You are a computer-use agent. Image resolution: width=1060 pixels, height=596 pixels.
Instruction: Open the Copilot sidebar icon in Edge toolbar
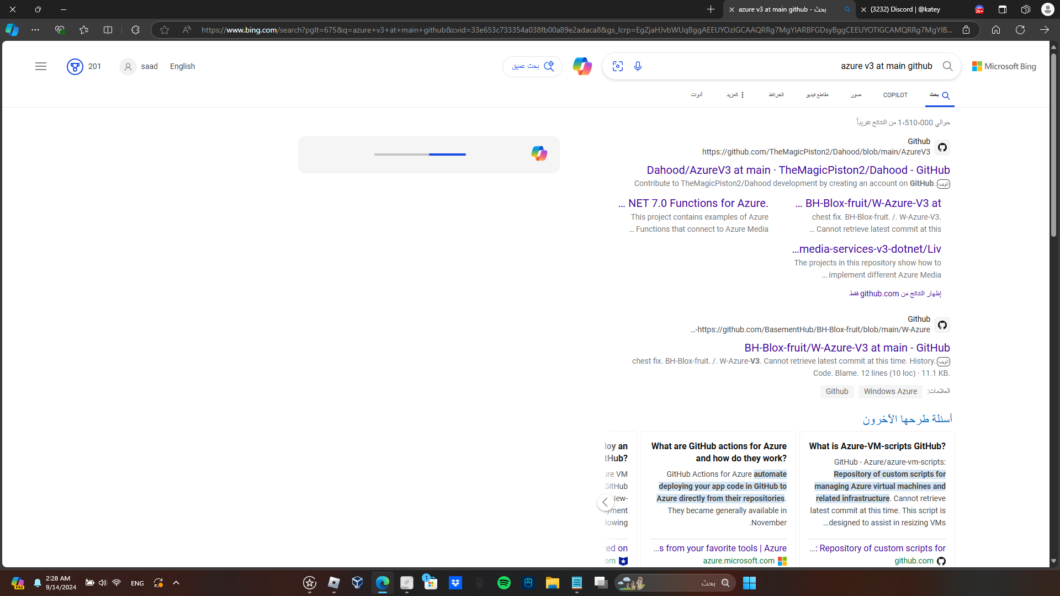coord(12,30)
